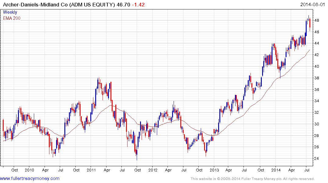Click the red EMA 200 legend label
328x183 pixels.
coord(12,18)
